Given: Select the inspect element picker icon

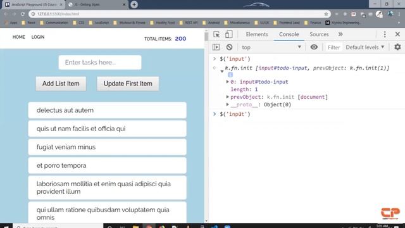Looking at the screenshot, I should tap(216, 34).
